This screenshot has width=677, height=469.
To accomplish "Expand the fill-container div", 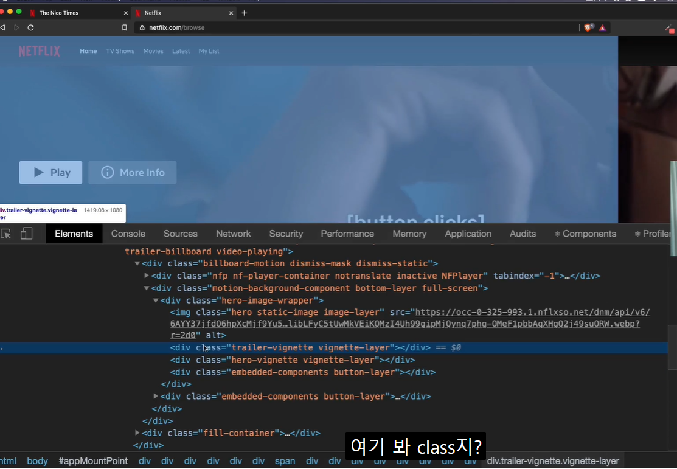I will click(137, 433).
